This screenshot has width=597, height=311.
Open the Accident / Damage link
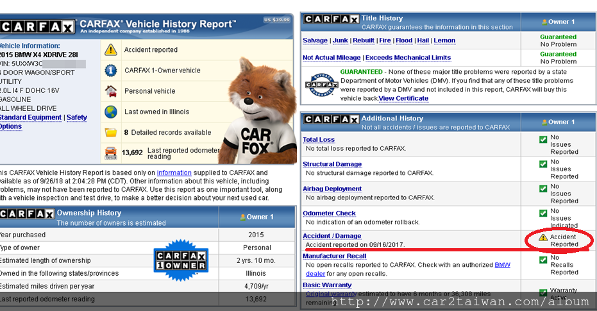coord(332,236)
